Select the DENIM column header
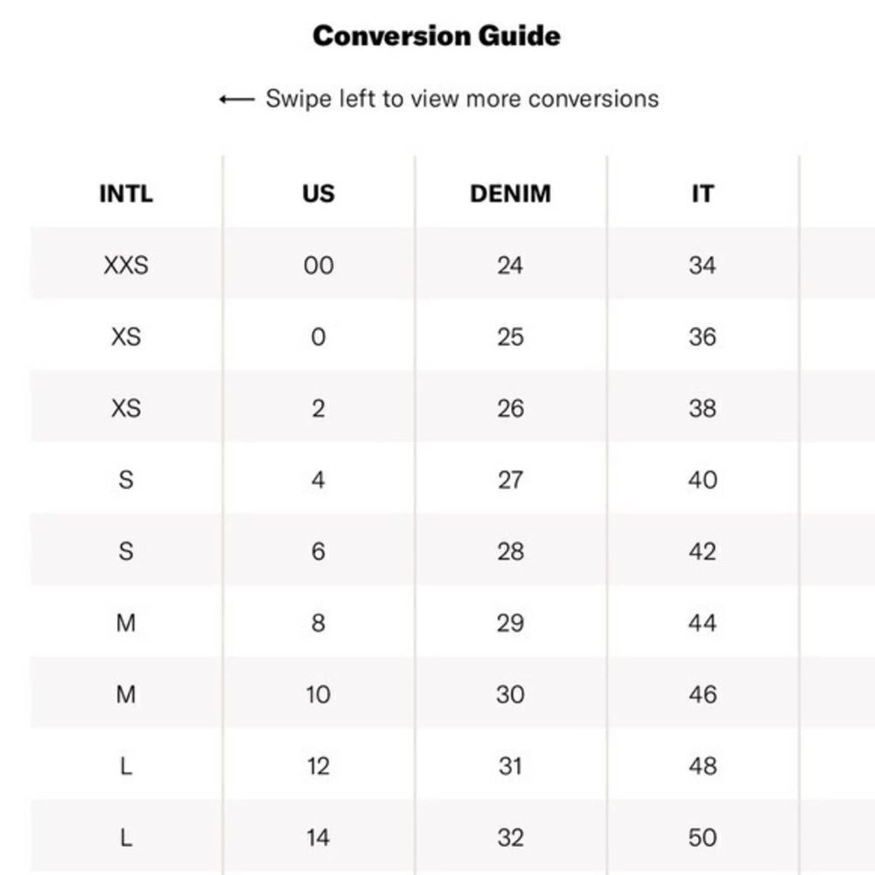Image resolution: width=875 pixels, height=875 pixels. [x=510, y=193]
